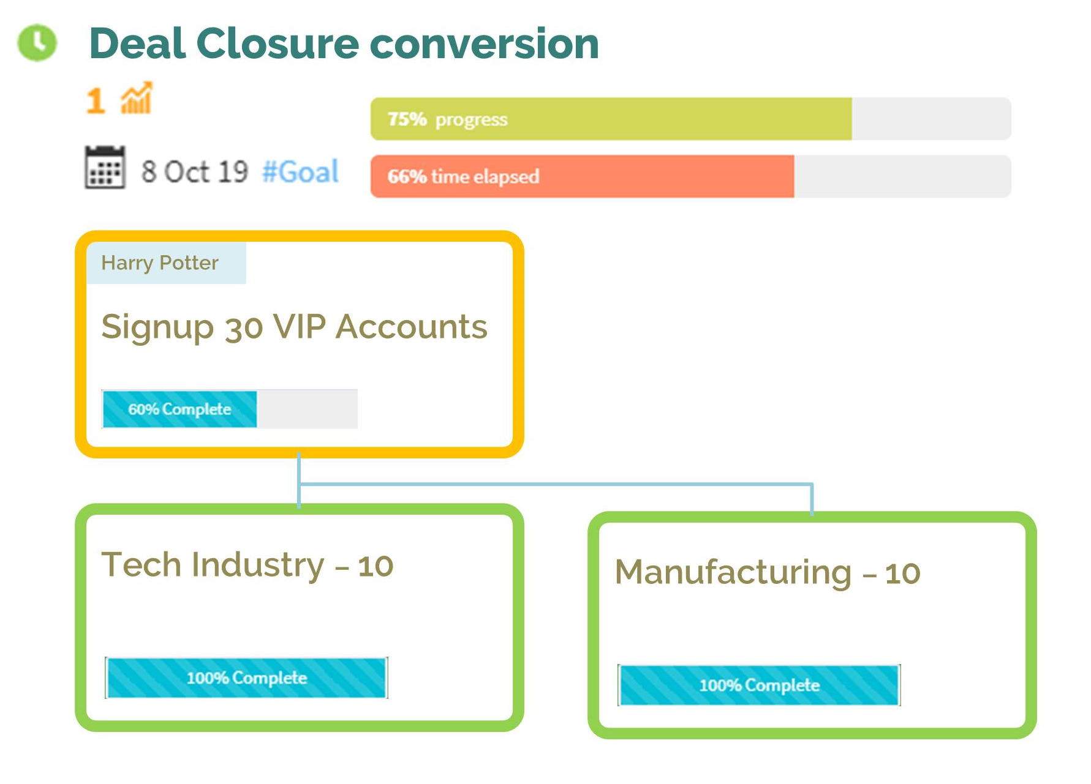
Task: Click the Deal Closure conversion title
Action: 344,43
